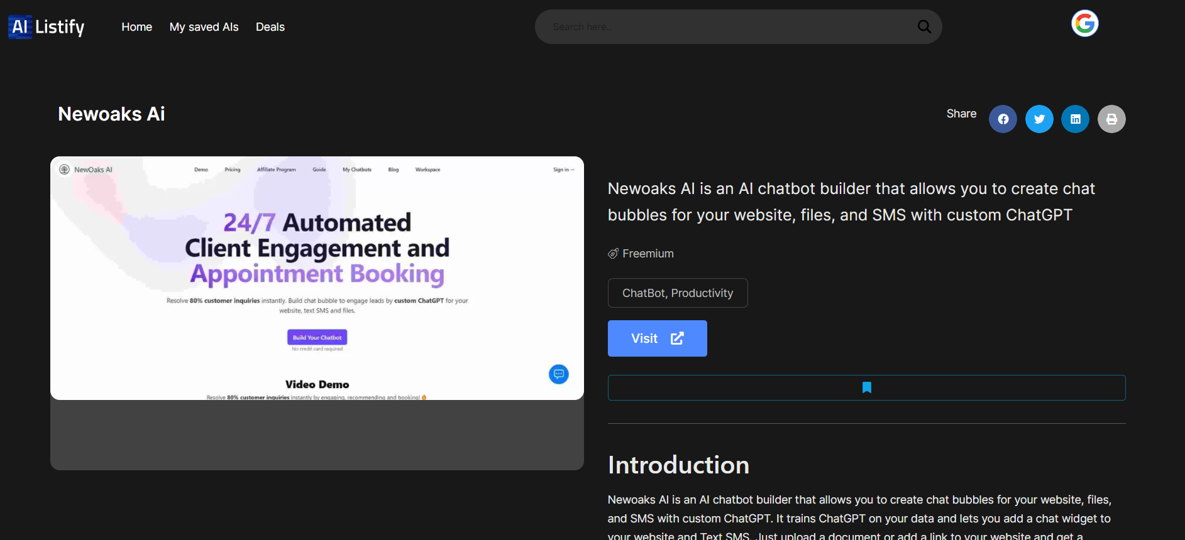Screen dimensions: 1185x540
Task: Open the Newoaks website screenshot thumbnail
Action: coord(317,278)
